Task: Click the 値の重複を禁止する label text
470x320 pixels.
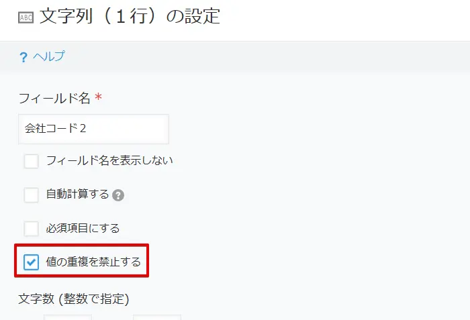Action: point(93,262)
